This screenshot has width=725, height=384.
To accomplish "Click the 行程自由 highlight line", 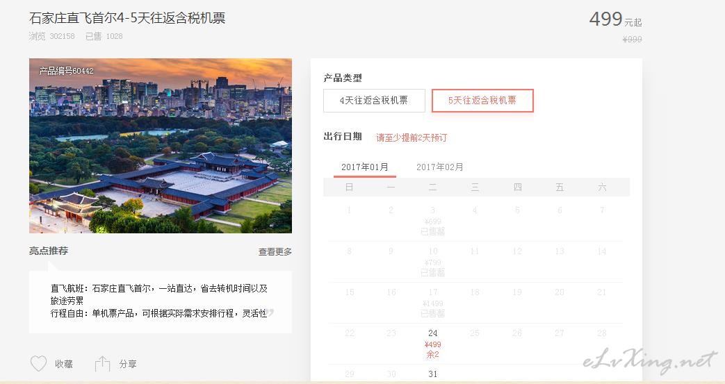I will (x=158, y=313).
